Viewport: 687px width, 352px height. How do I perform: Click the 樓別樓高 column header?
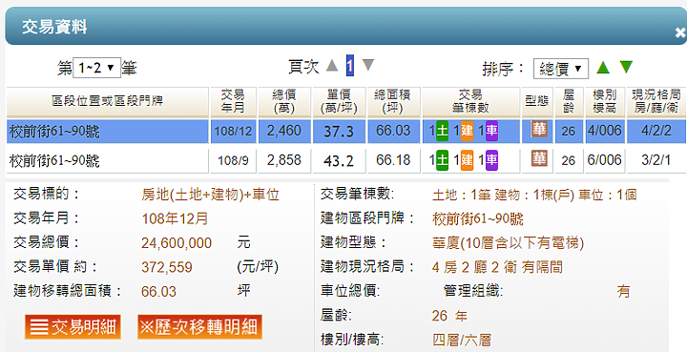(605, 102)
